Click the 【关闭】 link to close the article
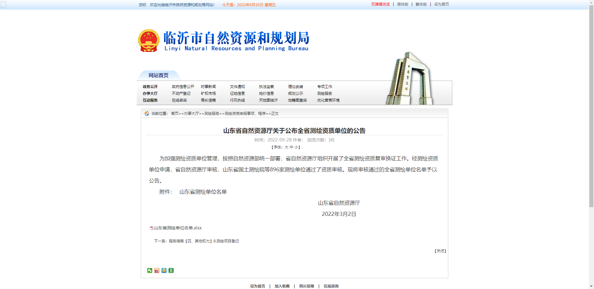Viewport: 594px width, 289px height. [440, 251]
